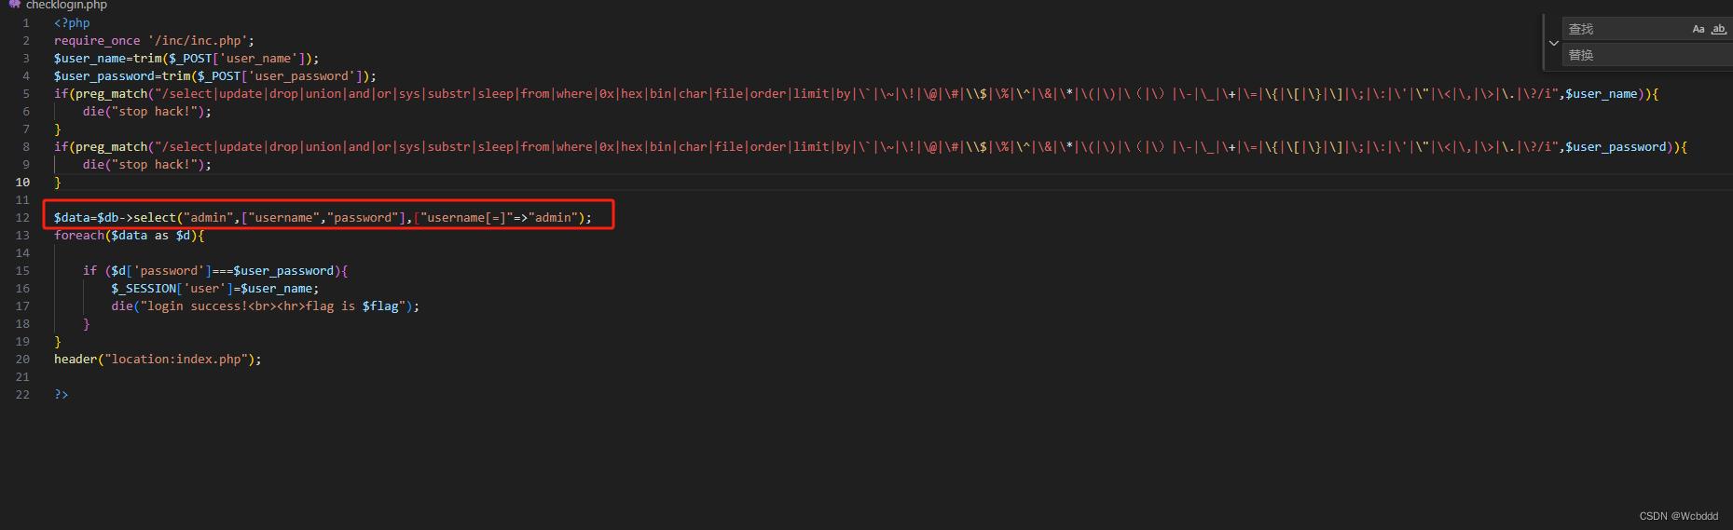This screenshot has width=1733, height=530.
Task: Click the replace (替换) input field
Action: point(1646,55)
